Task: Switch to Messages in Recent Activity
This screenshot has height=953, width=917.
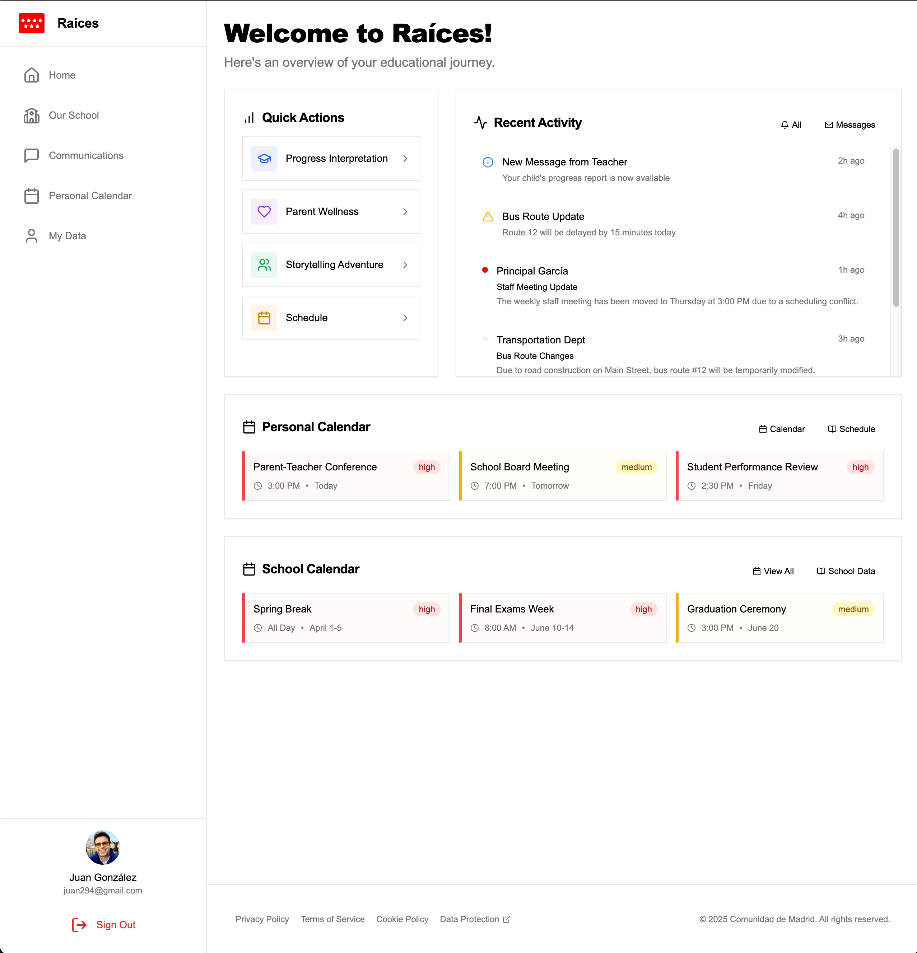Action: (x=850, y=125)
